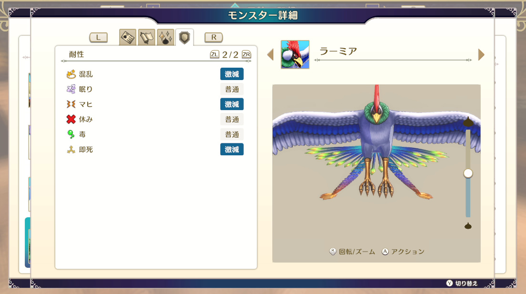Open the map/book habitat tab
Viewport: 526px width, 294px height.
(146, 37)
